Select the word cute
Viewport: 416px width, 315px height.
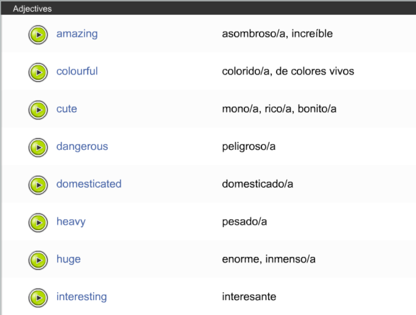click(66, 109)
